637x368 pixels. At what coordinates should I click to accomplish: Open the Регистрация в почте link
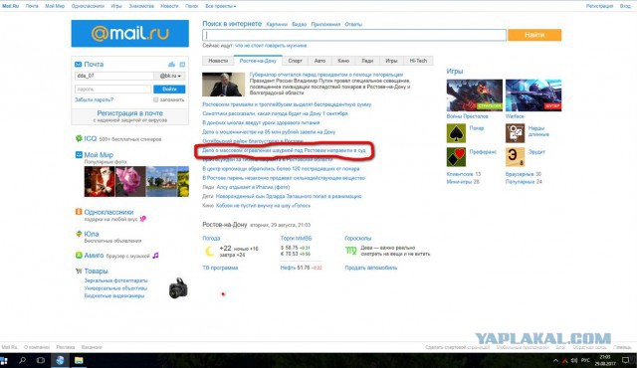tap(130, 113)
